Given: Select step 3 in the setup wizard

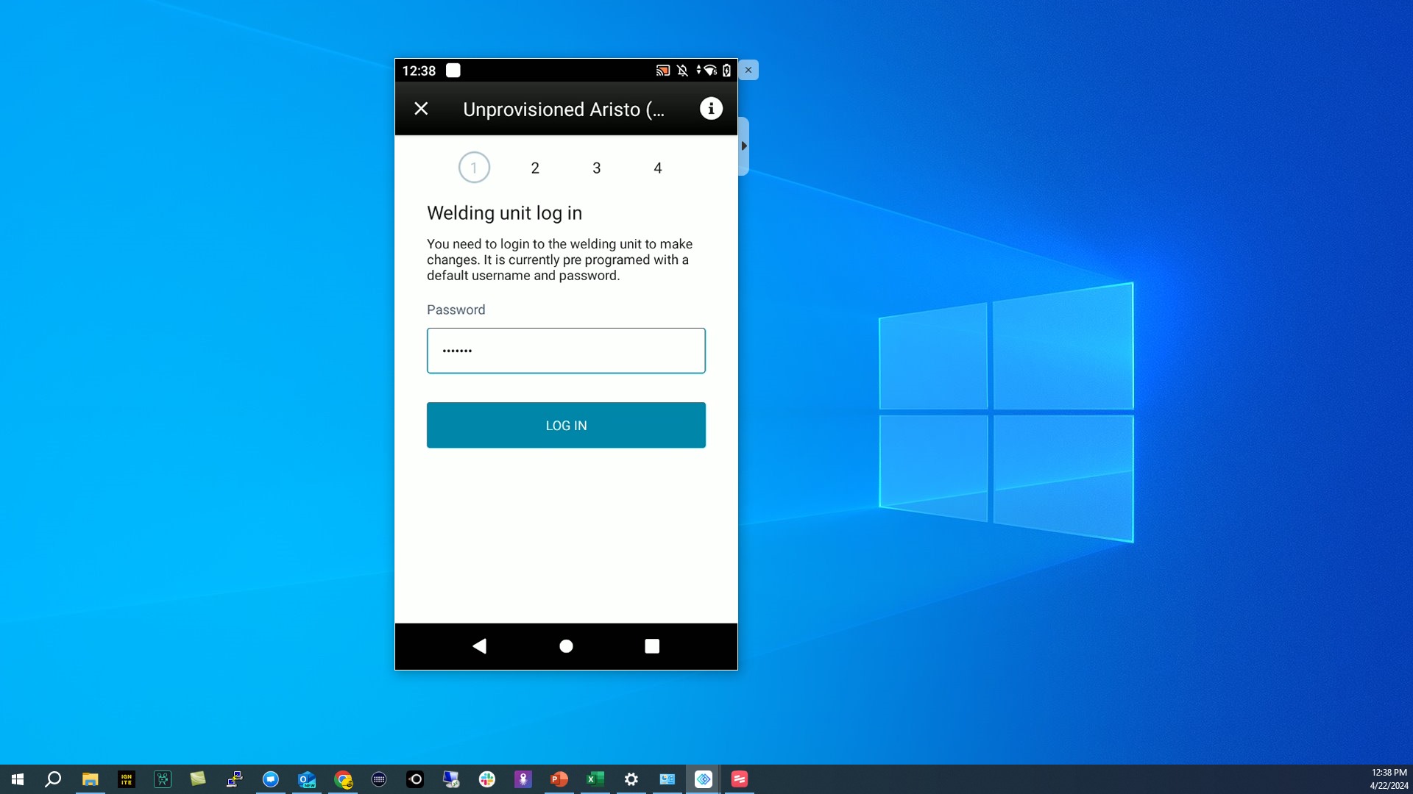Looking at the screenshot, I should point(597,168).
